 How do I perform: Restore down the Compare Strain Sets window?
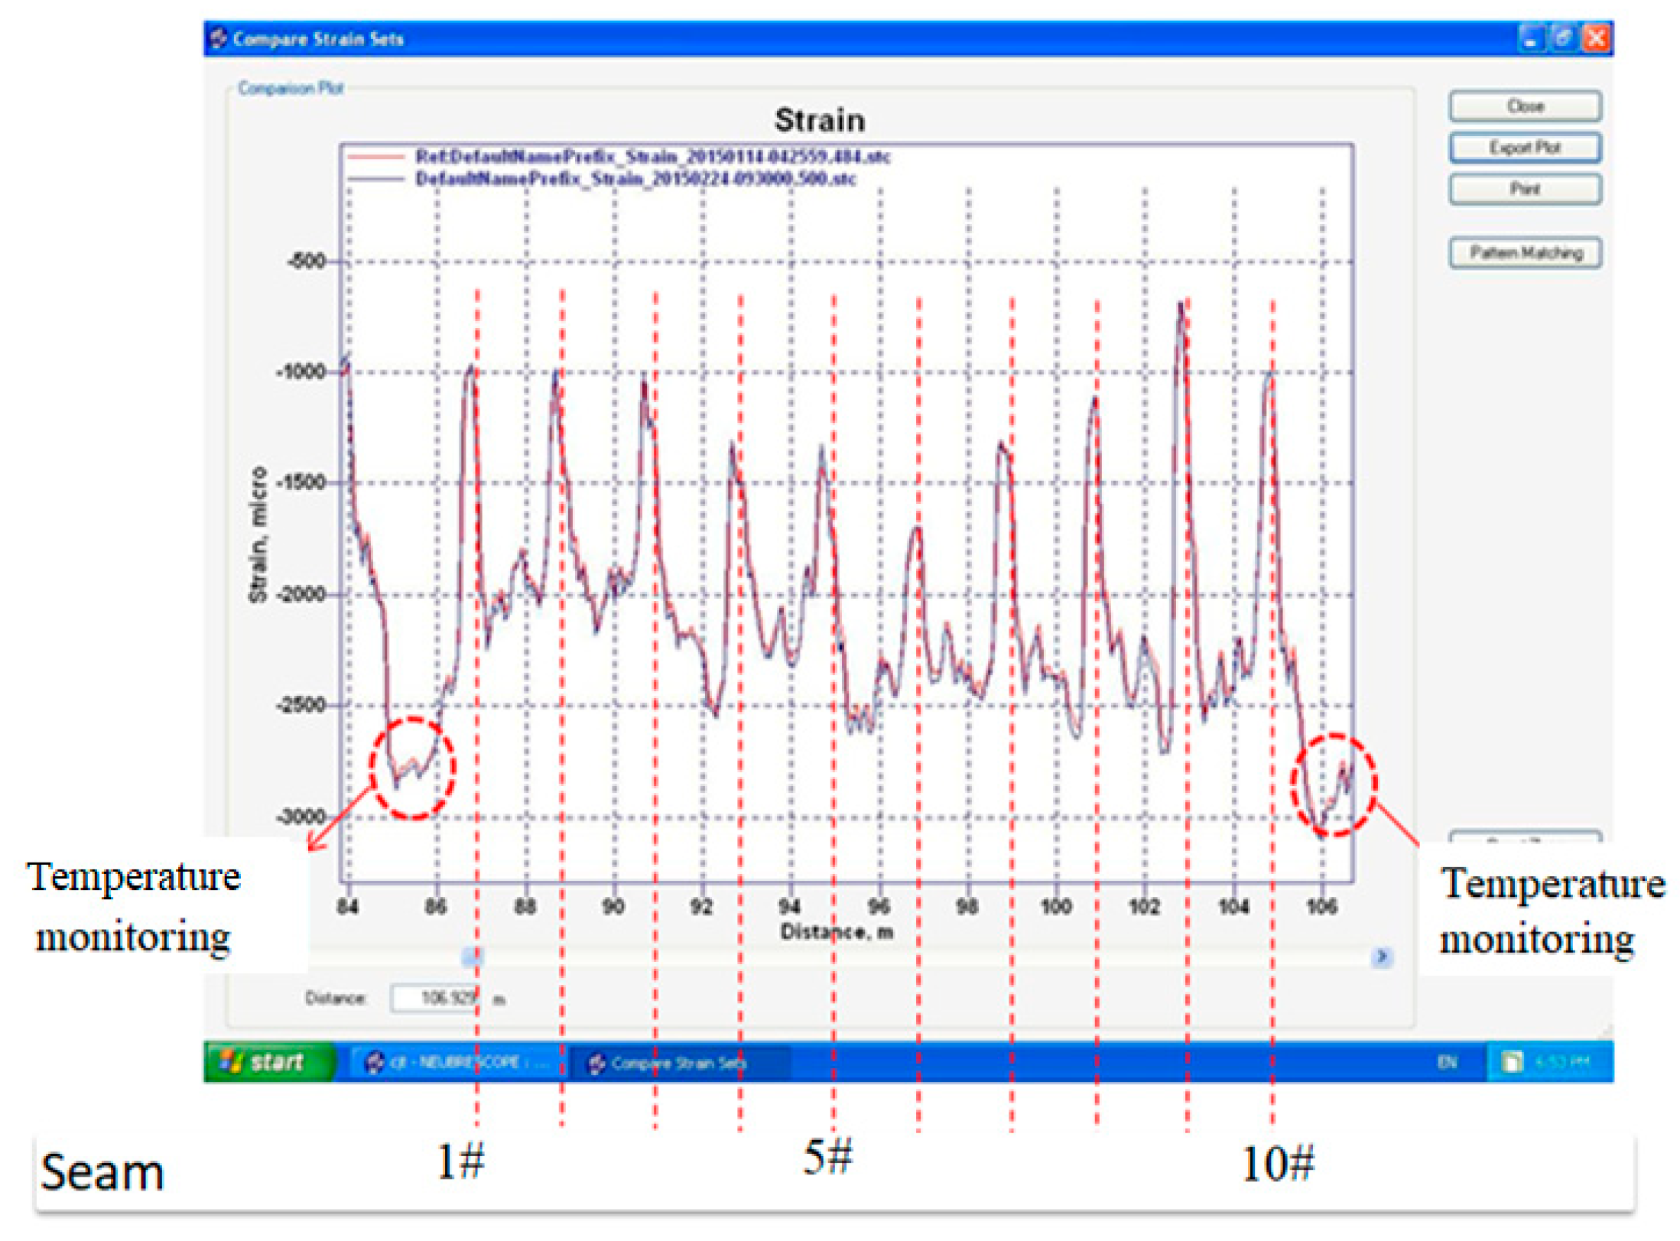[x=1562, y=37]
